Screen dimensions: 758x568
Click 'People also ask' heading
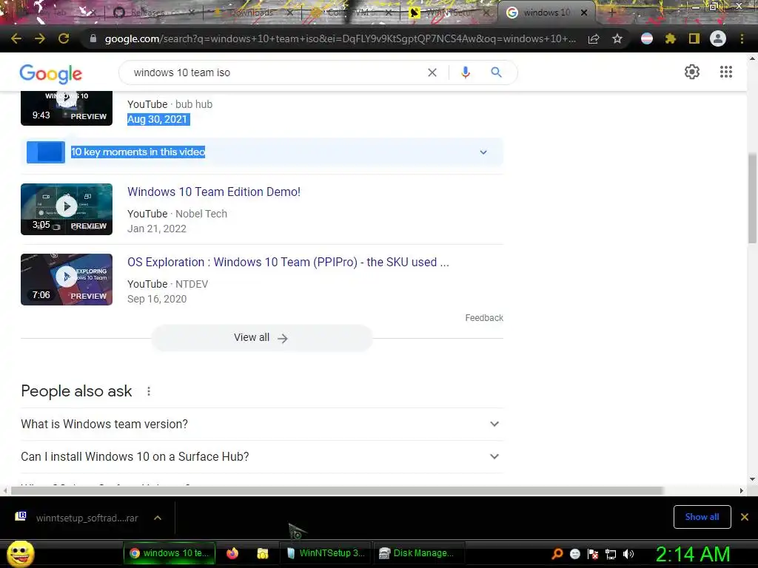[x=76, y=391]
